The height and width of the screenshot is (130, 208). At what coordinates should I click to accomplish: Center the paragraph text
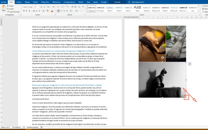61,11
